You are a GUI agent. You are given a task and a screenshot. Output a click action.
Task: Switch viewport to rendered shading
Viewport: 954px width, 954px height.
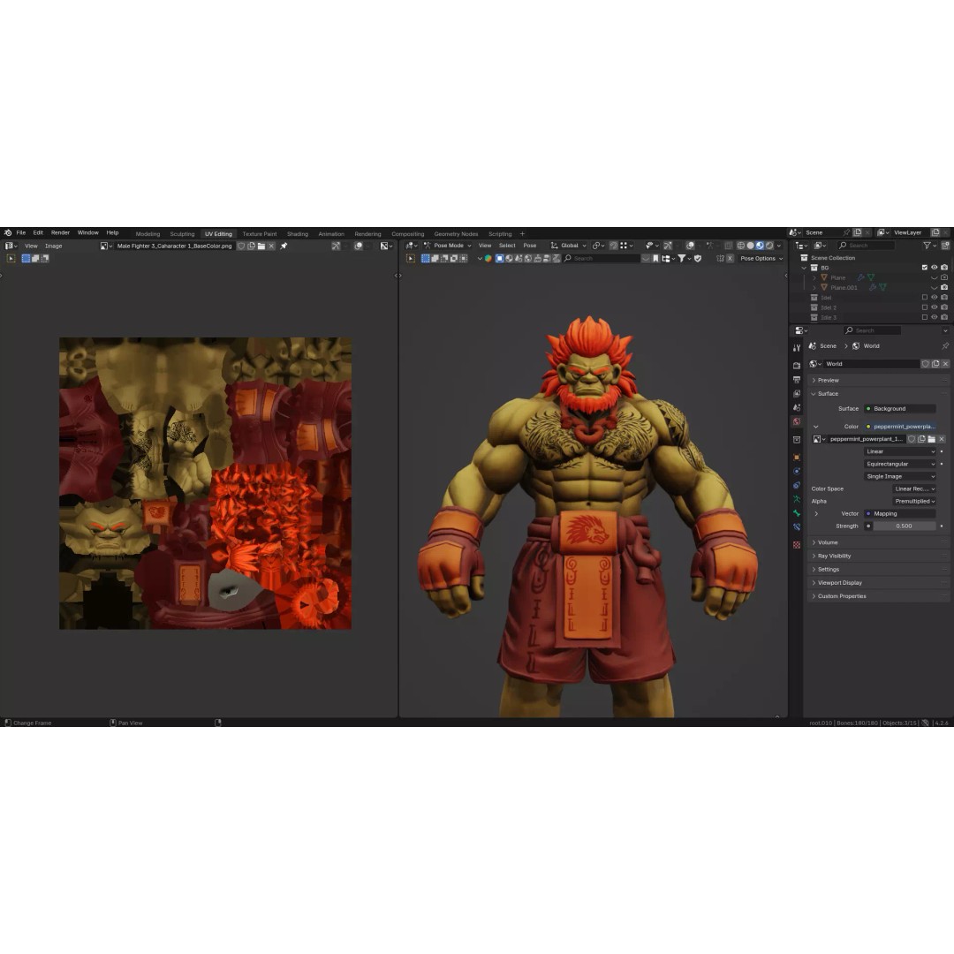pos(769,246)
